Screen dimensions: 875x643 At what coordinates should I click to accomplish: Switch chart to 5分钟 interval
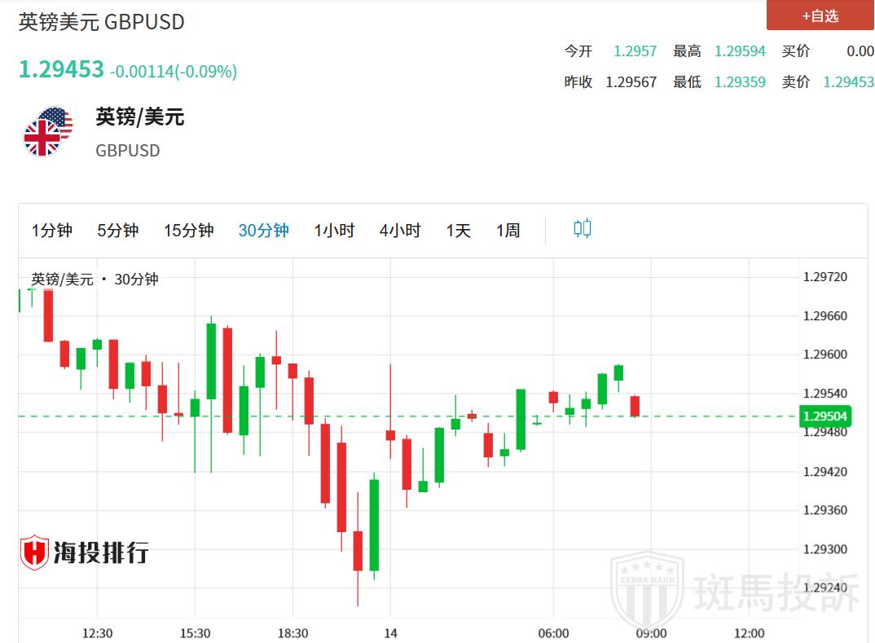pos(118,231)
